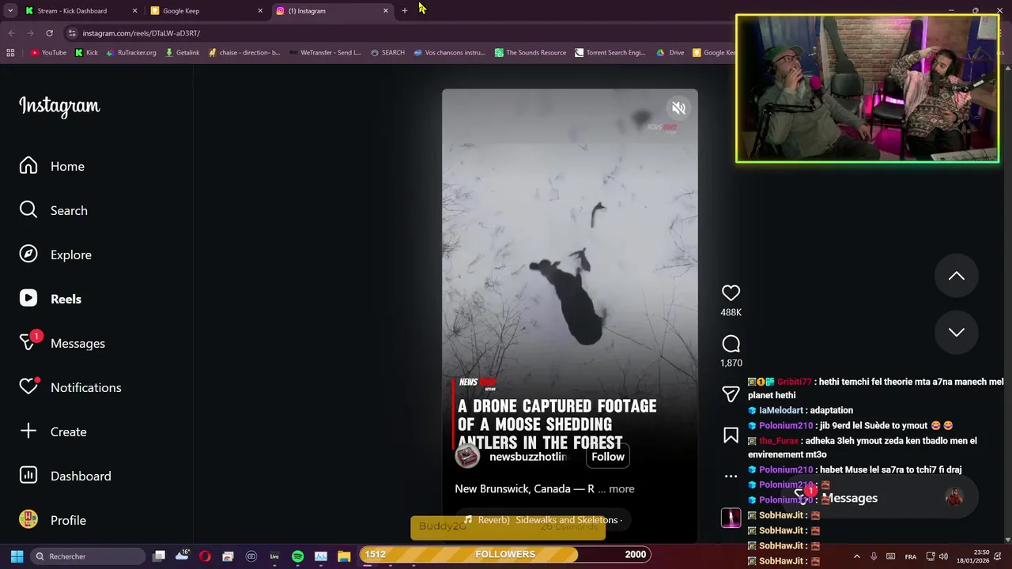1012x569 pixels.
Task: Open the Torrent Search Engine bookmark
Action: pos(610,53)
